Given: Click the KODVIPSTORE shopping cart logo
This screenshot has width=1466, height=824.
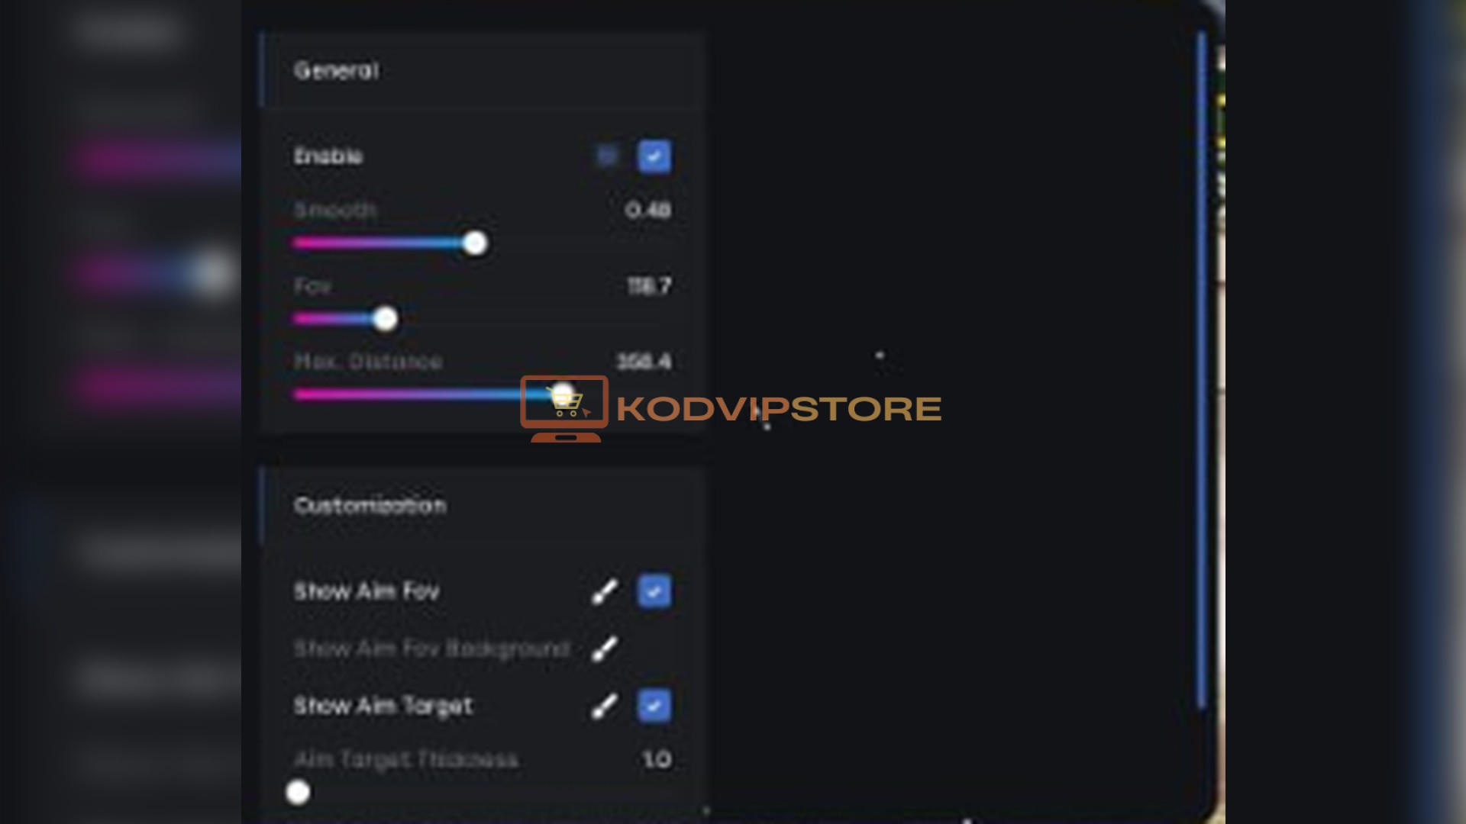Looking at the screenshot, I should (x=564, y=408).
